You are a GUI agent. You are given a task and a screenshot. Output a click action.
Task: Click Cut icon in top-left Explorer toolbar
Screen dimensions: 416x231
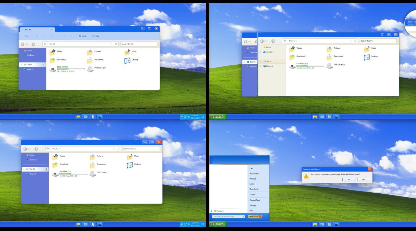[37, 36]
